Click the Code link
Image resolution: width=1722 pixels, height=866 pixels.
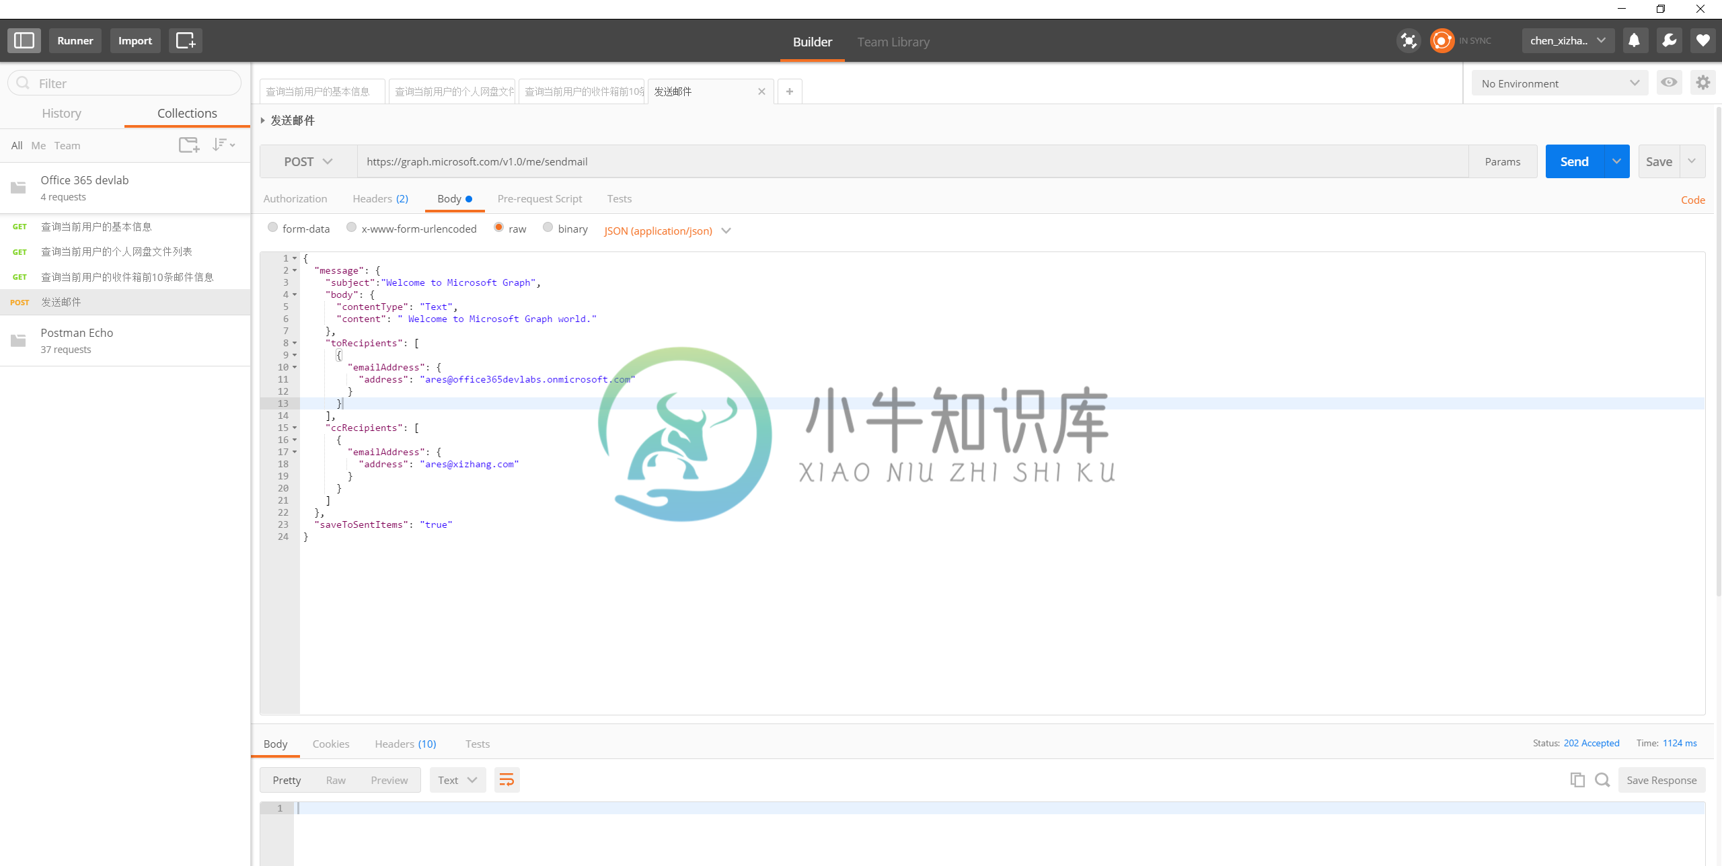coord(1693,200)
